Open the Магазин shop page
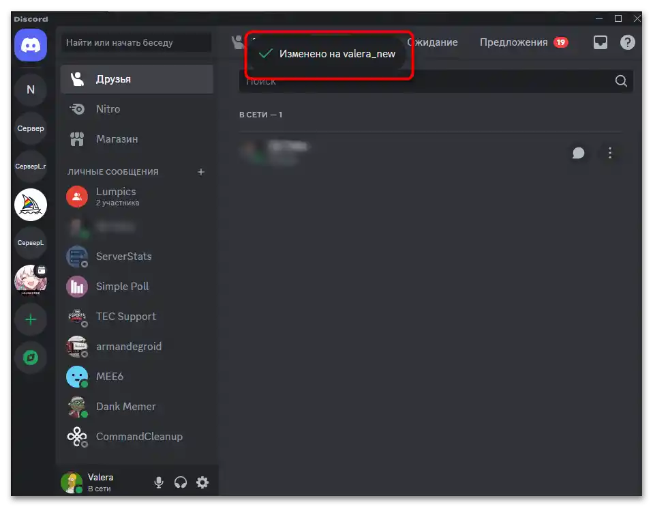 136,139
